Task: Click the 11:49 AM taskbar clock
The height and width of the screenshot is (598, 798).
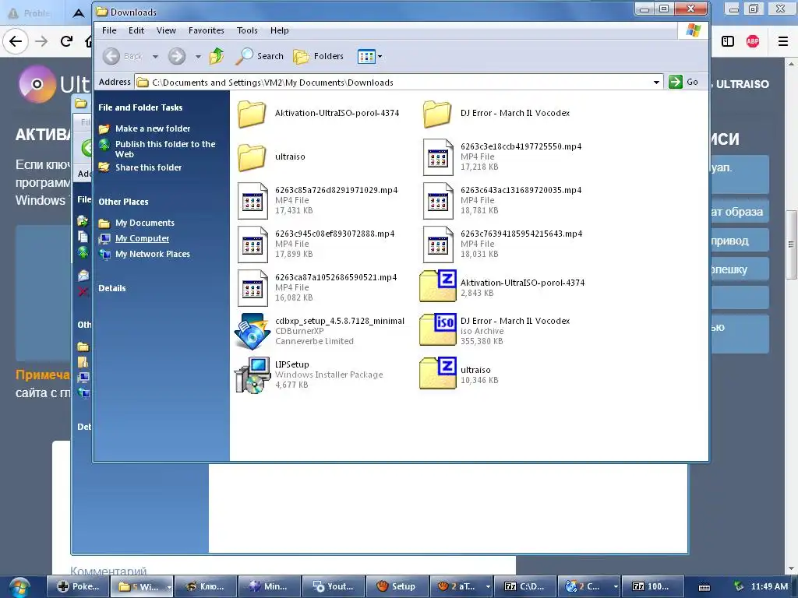Action: (769, 586)
